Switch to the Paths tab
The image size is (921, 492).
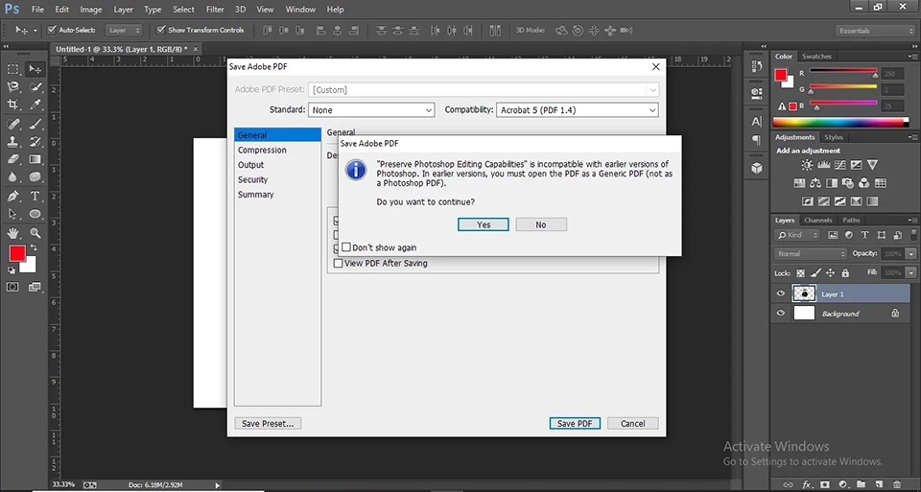851,221
